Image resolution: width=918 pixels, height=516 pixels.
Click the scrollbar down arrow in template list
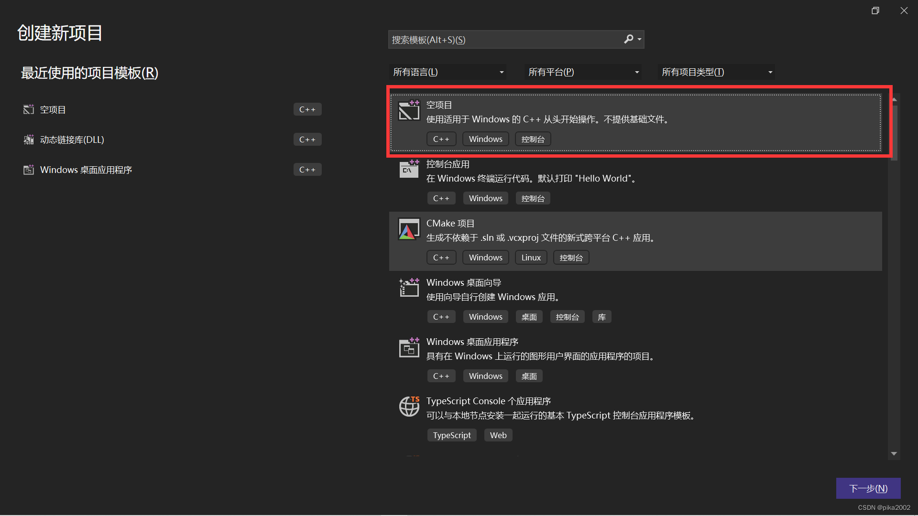click(x=894, y=454)
